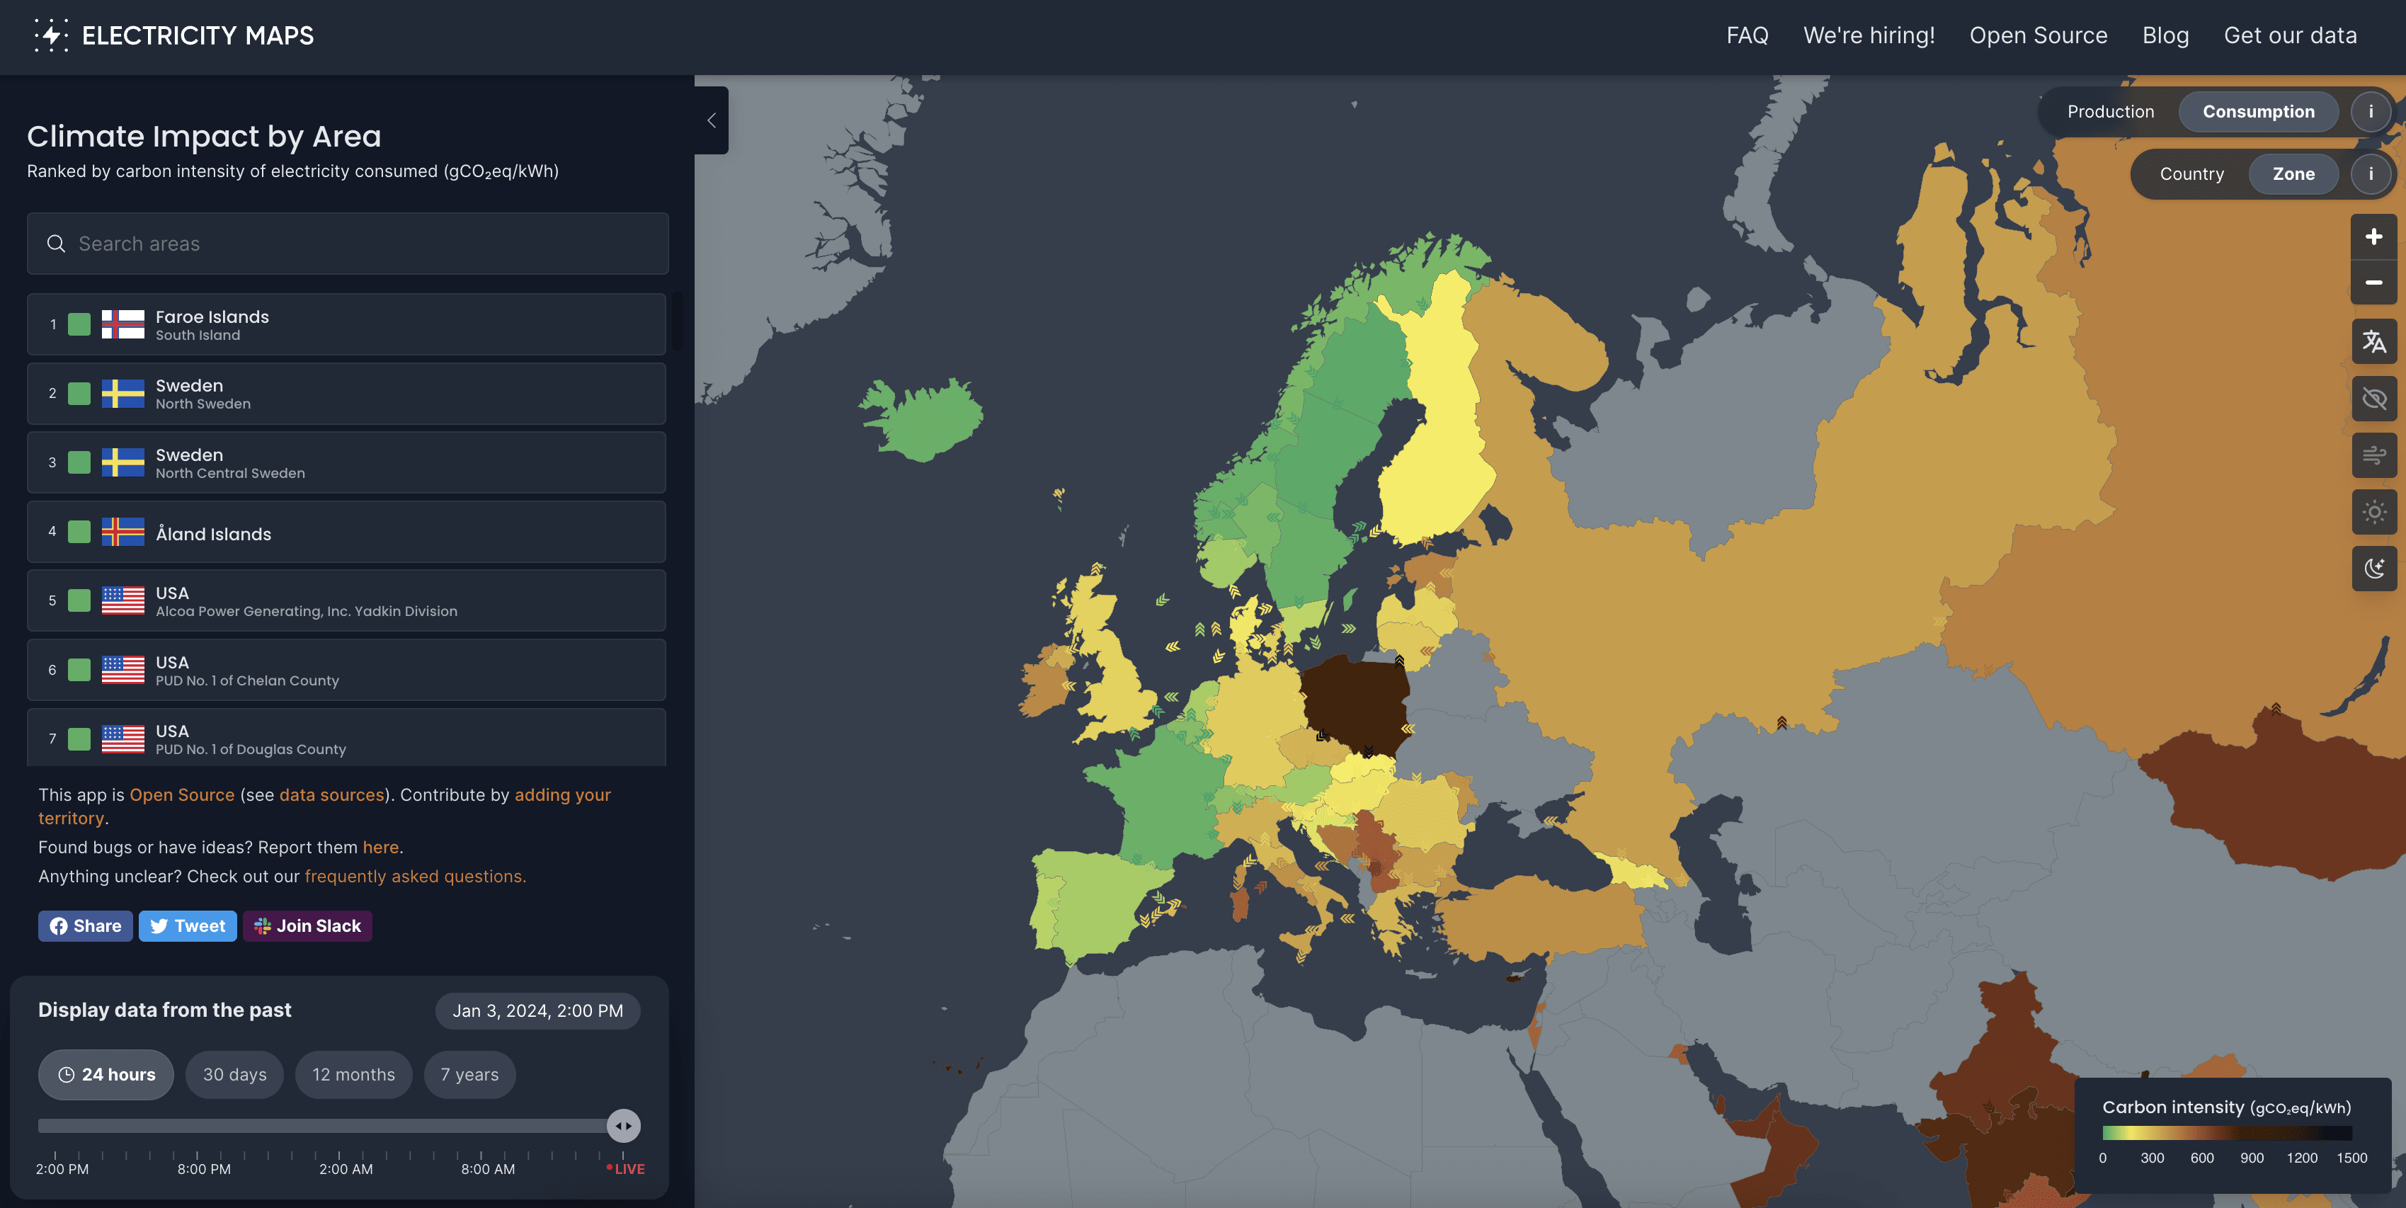Click the 8:00 PM timeline marker

point(204,1169)
